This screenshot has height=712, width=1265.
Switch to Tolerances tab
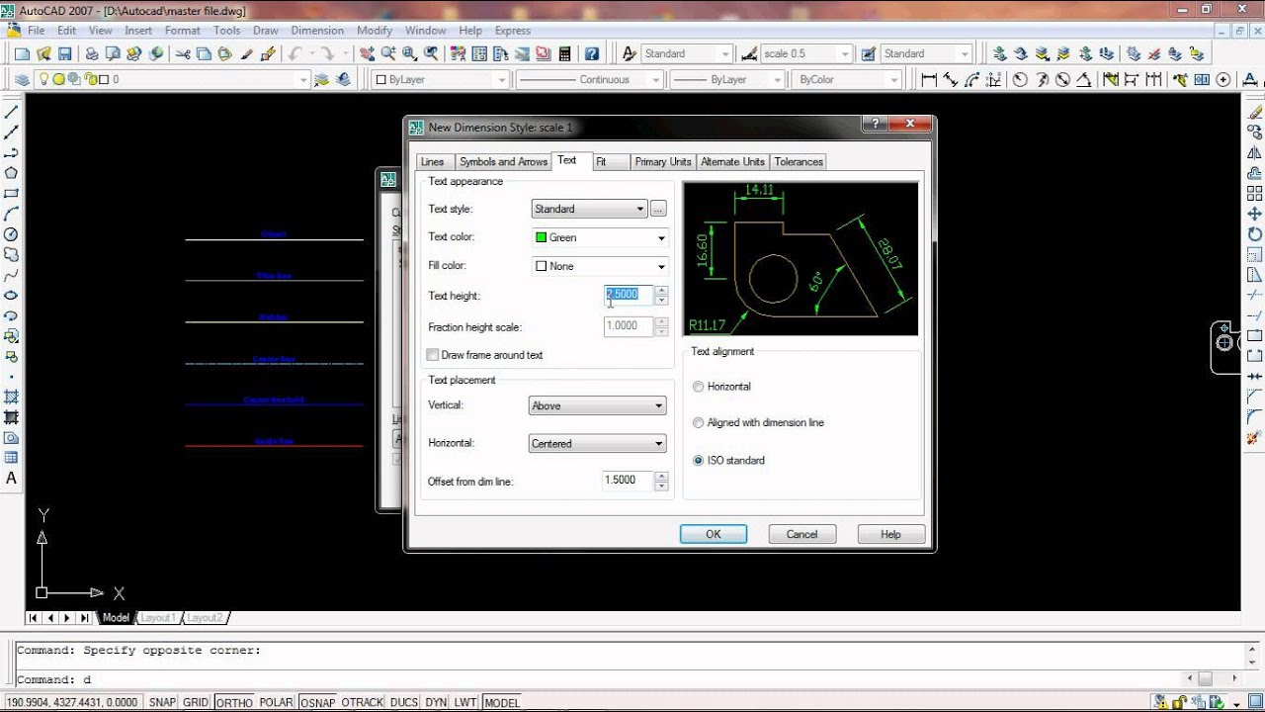(x=799, y=162)
